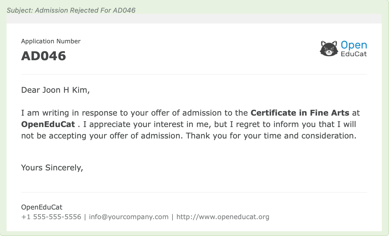Click the "Admission Rejected For AD046" subject line

[71, 10]
